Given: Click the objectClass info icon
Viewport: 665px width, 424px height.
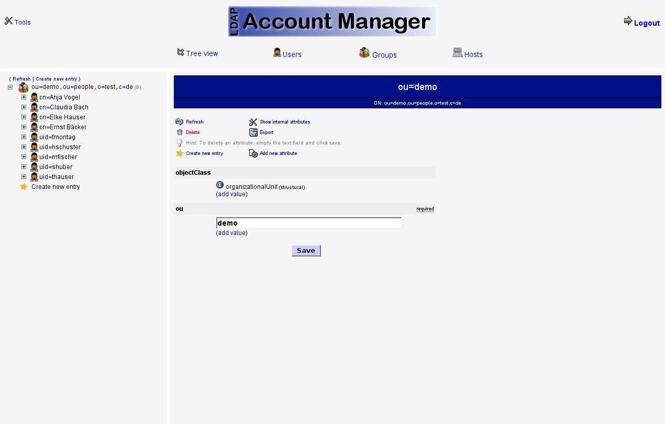Looking at the screenshot, I should tap(220, 185).
